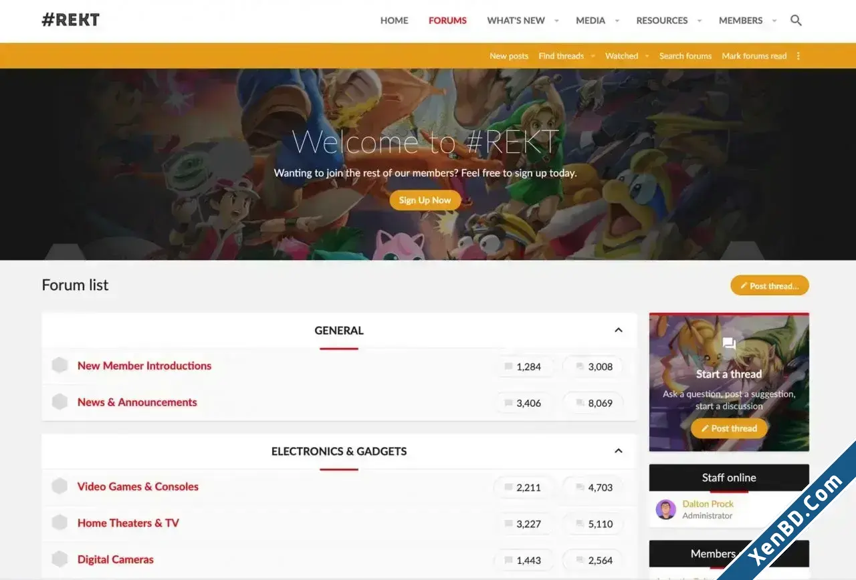This screenshot has width=856, height=580.
Task: Go to the HOME tab
Action: (395, 21)
